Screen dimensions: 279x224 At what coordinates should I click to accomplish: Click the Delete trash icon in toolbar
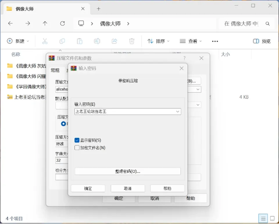point(132,41)
